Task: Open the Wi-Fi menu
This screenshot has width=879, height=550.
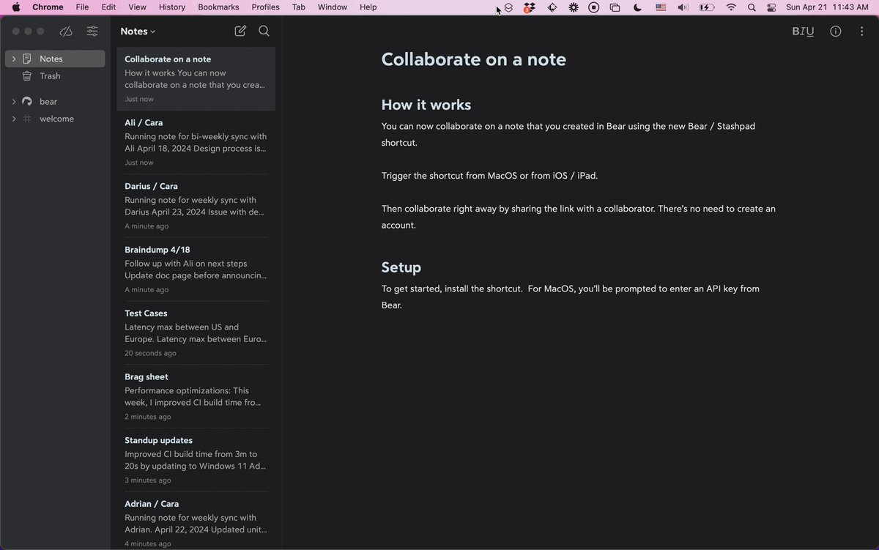Action: pyautogui.click(x=731, y=7)
